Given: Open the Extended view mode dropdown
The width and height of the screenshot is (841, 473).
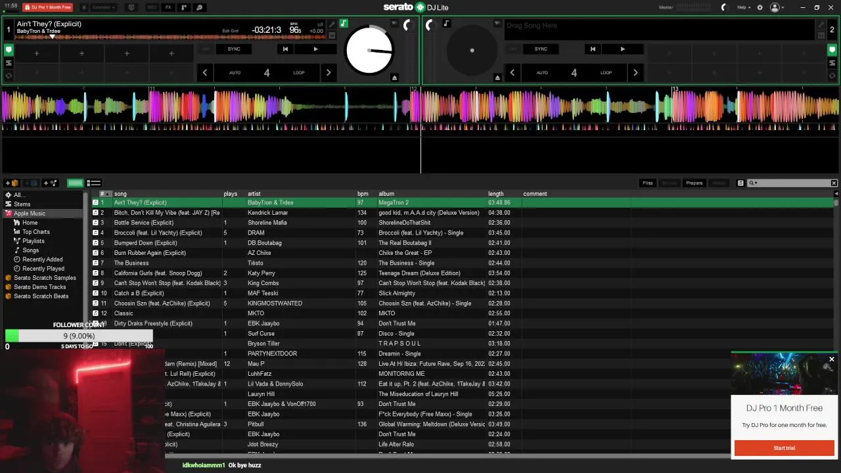Looking at the screenshot, I should (x=104, y=7).
